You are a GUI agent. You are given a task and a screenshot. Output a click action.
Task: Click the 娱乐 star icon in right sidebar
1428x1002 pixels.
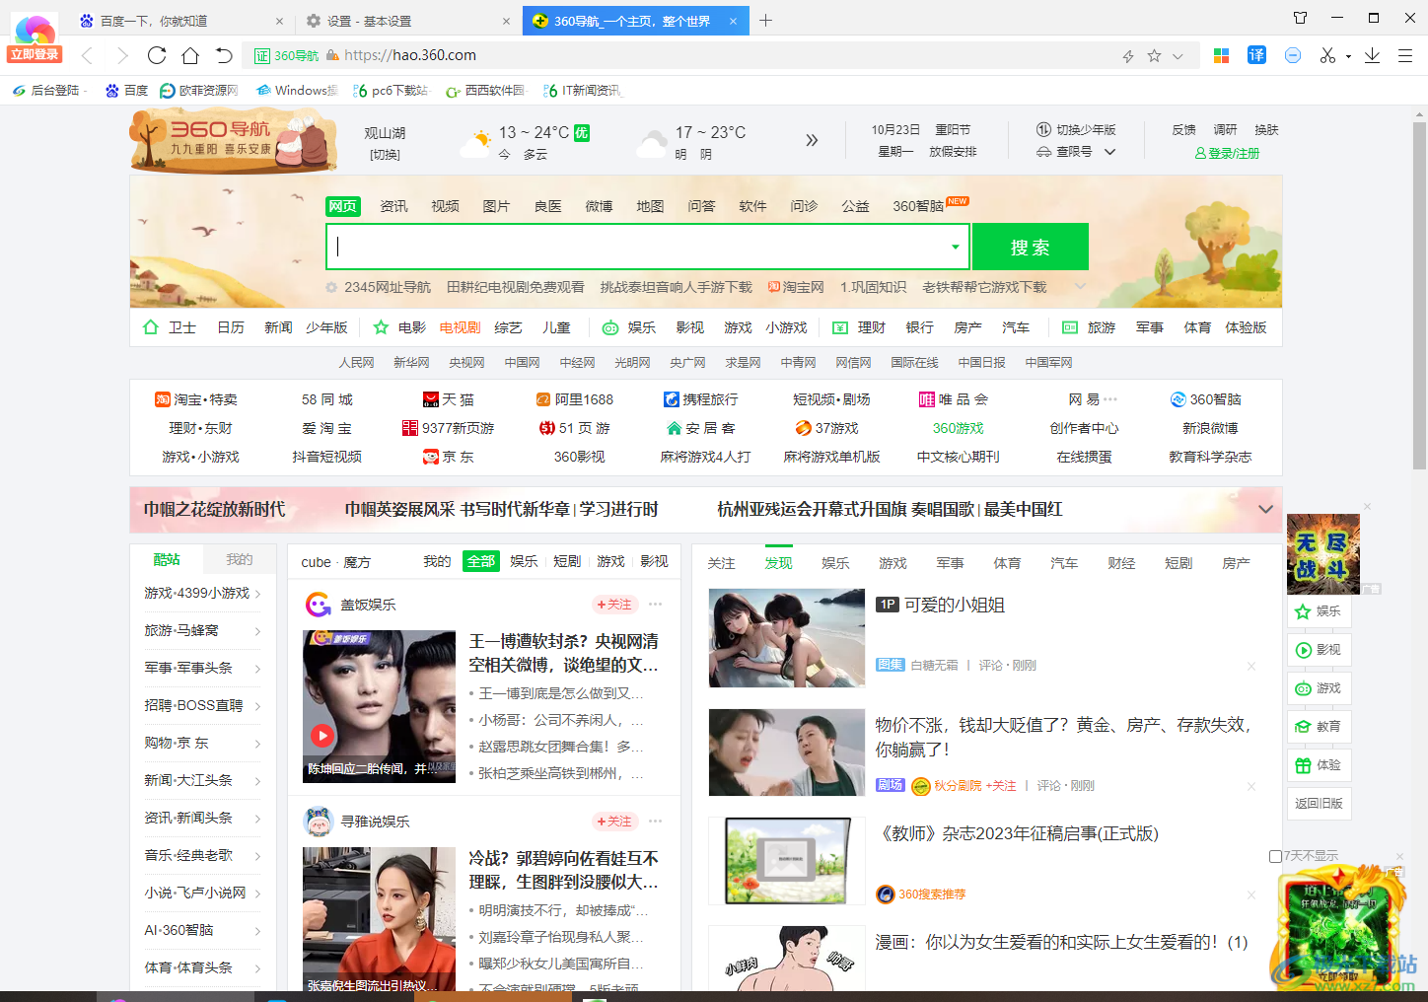[1302, 611]
